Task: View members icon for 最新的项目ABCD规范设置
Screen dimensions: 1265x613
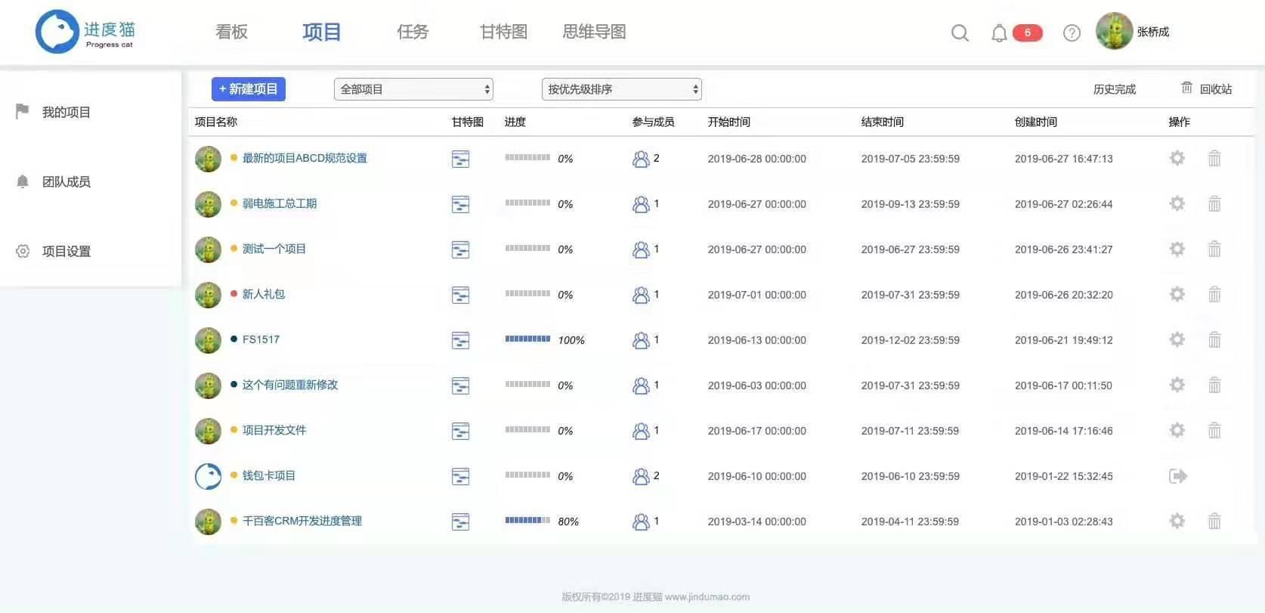Action: pos(641,159)
